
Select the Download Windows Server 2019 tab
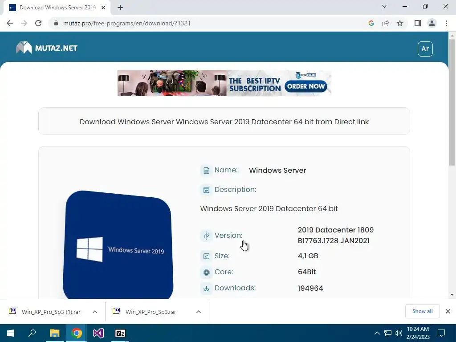click(57, 8)
